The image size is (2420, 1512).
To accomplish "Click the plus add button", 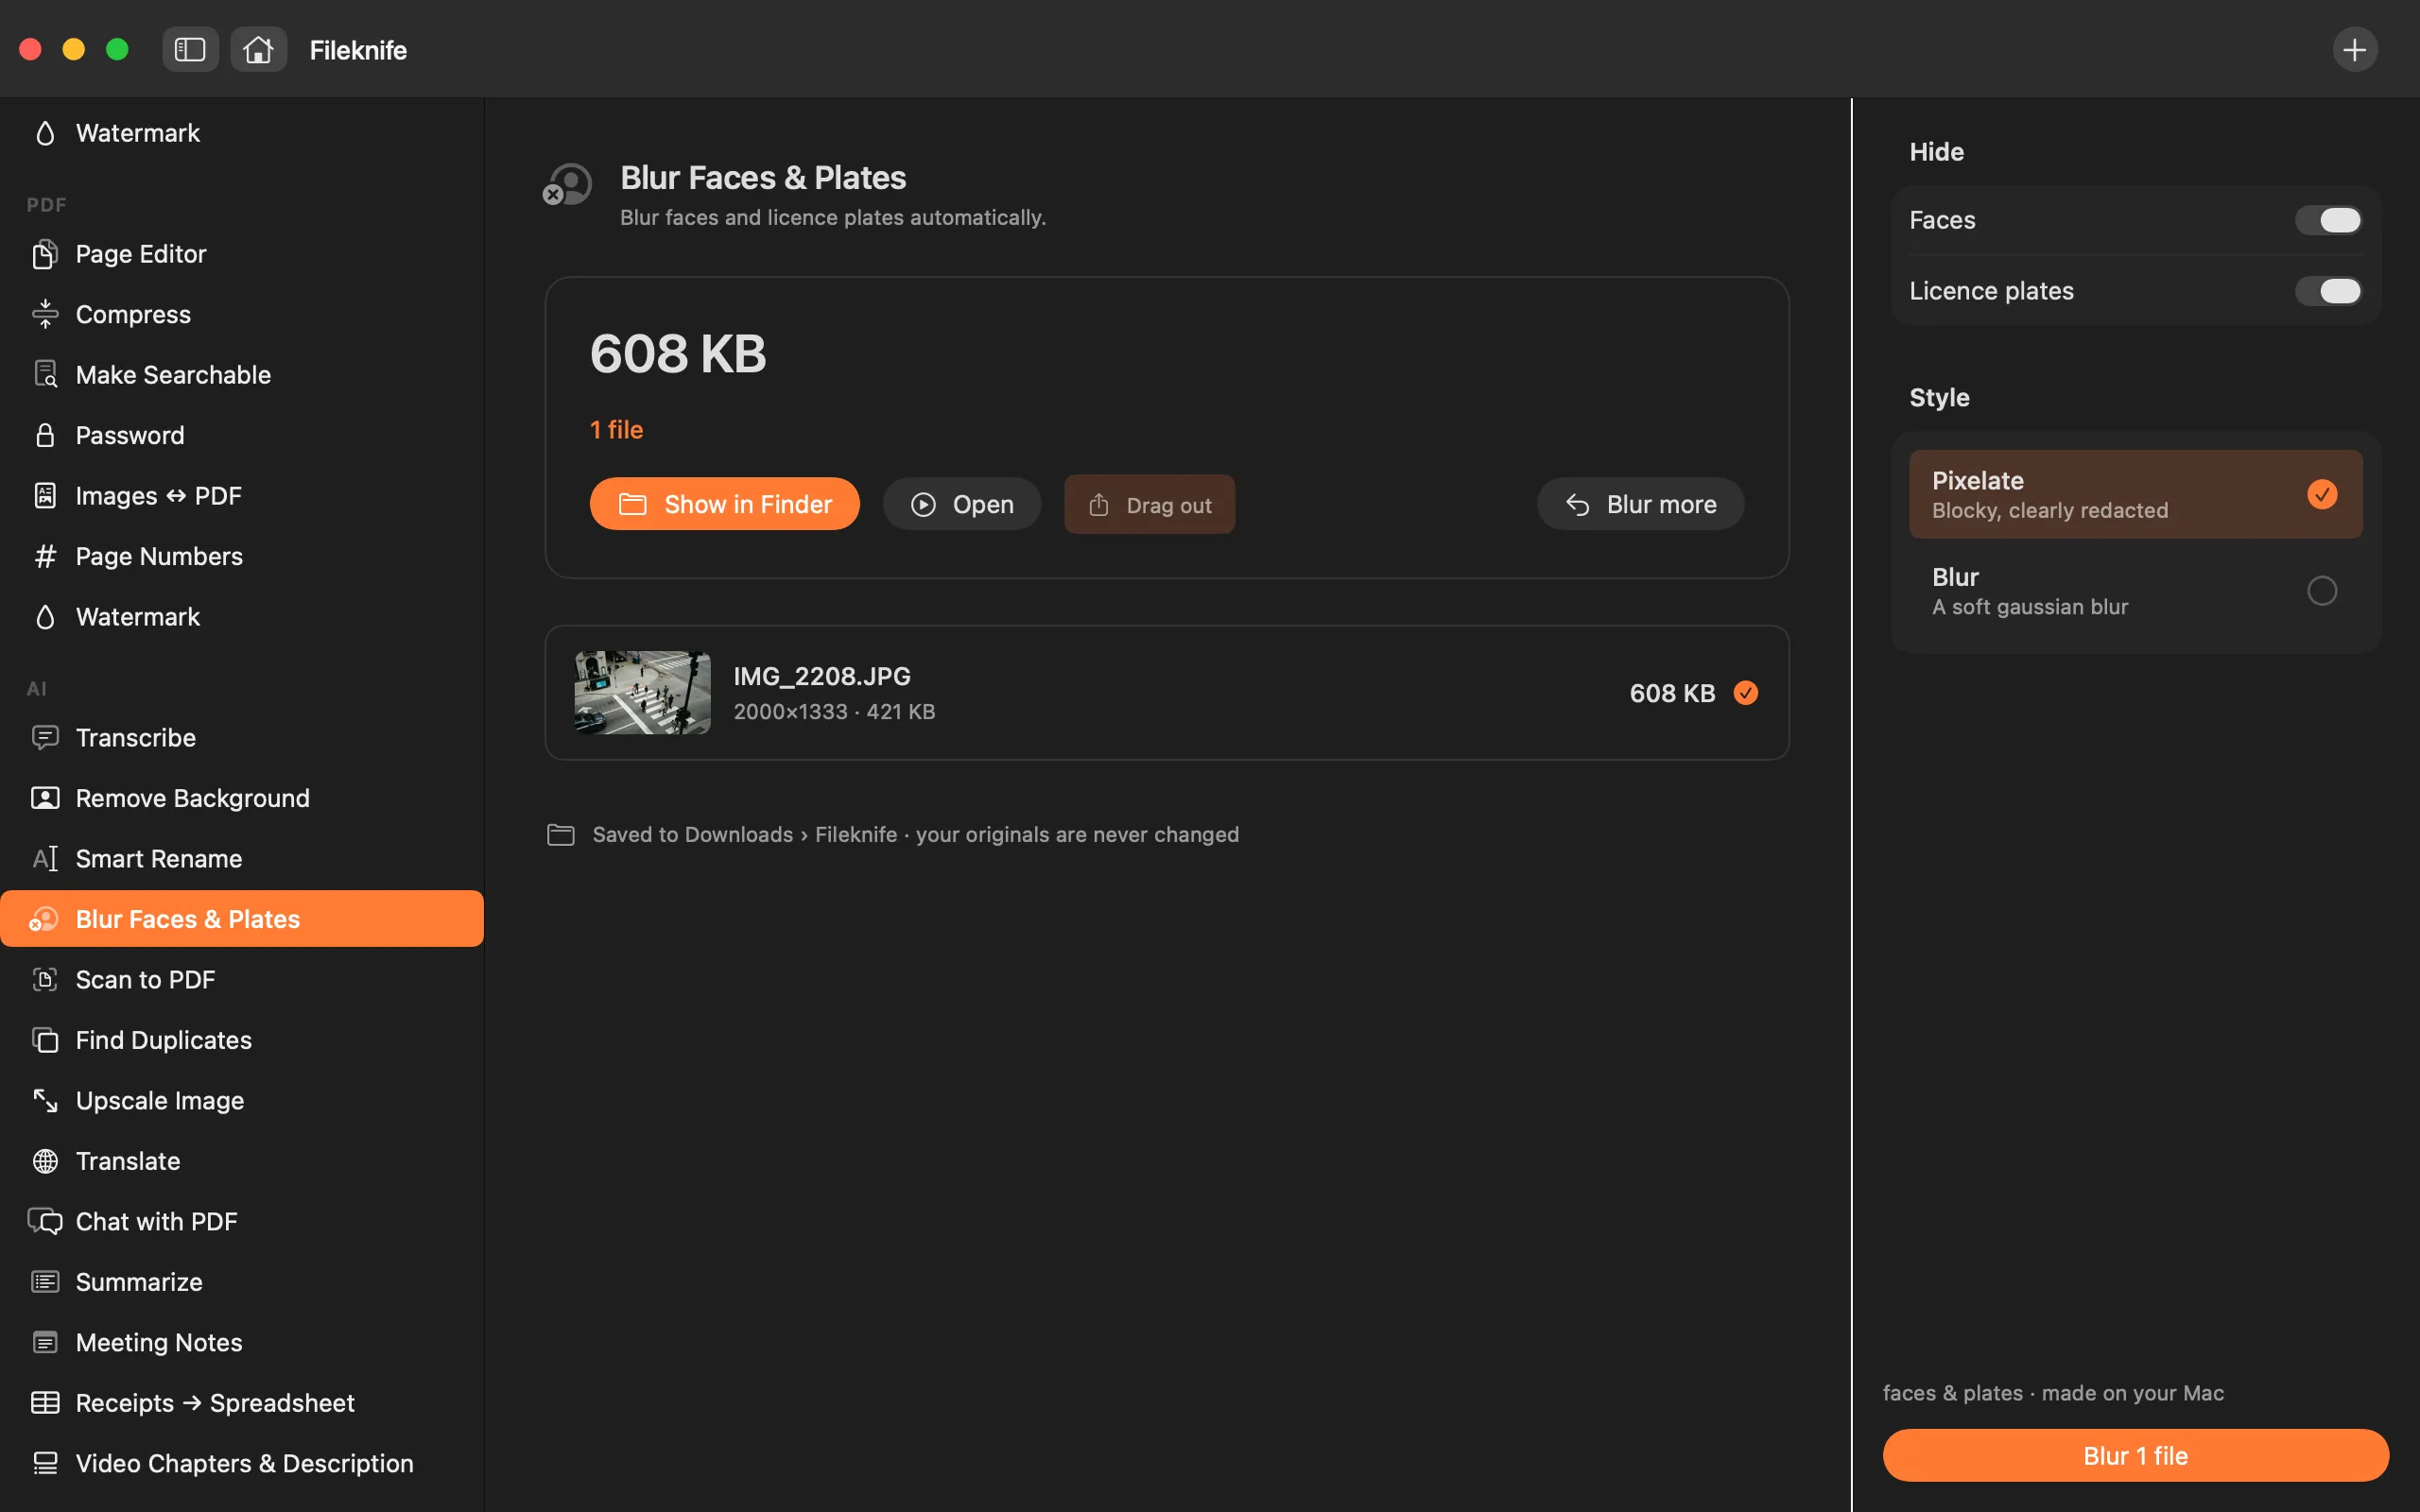I will click(x=2354, y=49).
